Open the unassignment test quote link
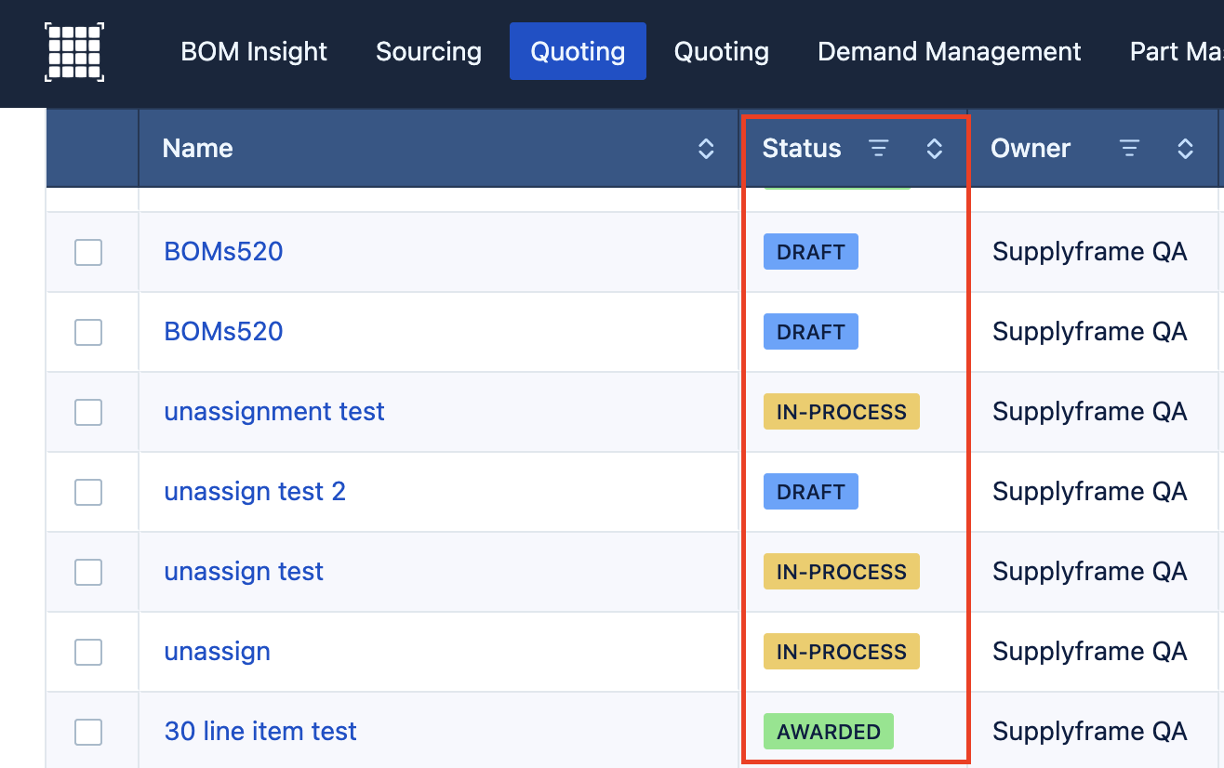The width and height of the screenshot is (1224, 768). click(x=274, y=412)
